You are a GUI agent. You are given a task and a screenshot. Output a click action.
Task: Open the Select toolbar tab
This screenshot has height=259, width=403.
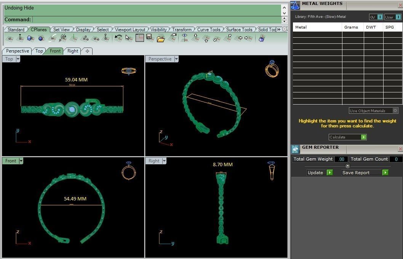click(x=102, y=30)
